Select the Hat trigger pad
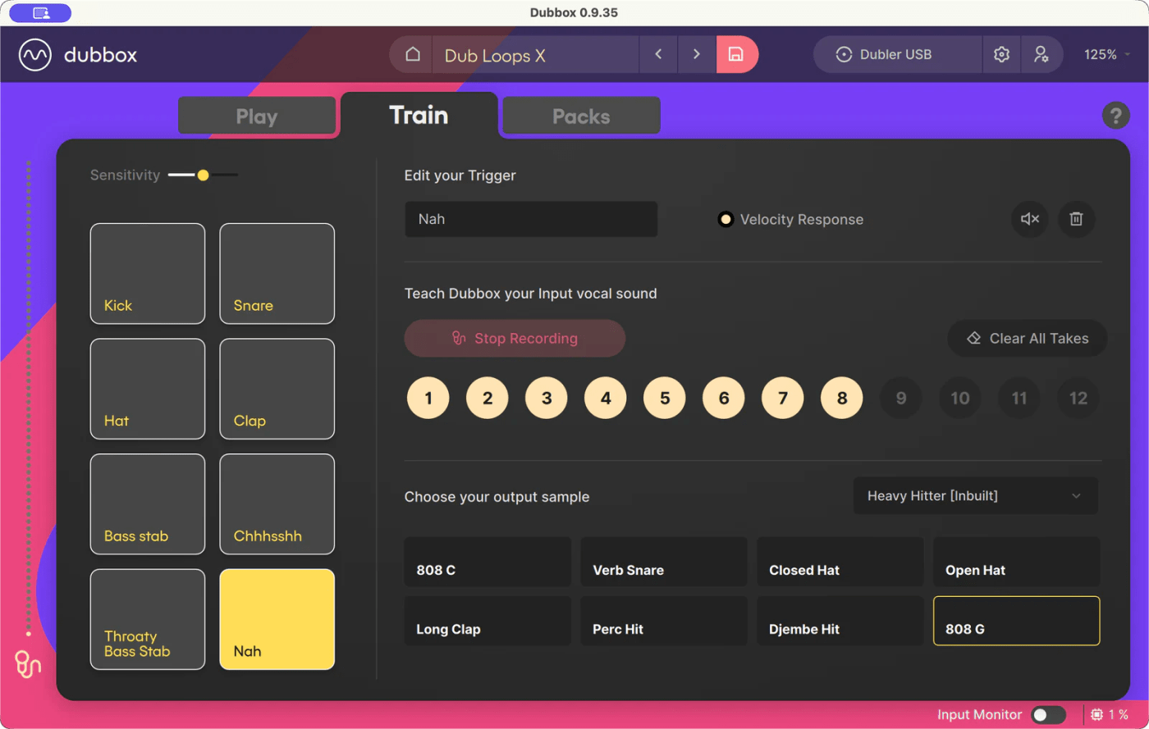Screen dimensions: 1149x729 coord(148,389)
